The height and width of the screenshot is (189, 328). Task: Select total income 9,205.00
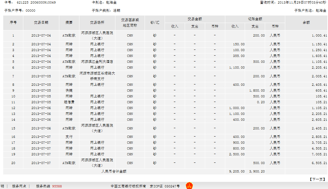[x=237, y=172]
